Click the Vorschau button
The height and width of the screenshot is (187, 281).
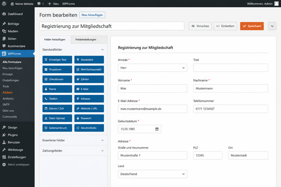click(200, 26)
